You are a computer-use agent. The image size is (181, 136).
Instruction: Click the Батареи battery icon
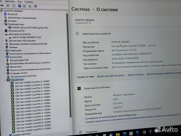coord(6,21)
